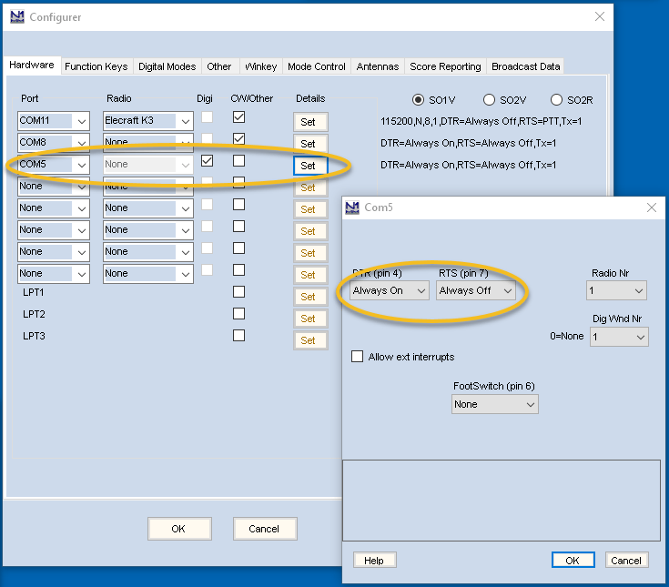Close the Configurer window
The image size is (669, 587).
[x=600, y=16]
